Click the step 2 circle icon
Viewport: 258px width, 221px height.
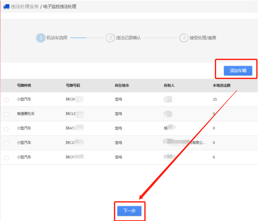[x=110, y=38]
